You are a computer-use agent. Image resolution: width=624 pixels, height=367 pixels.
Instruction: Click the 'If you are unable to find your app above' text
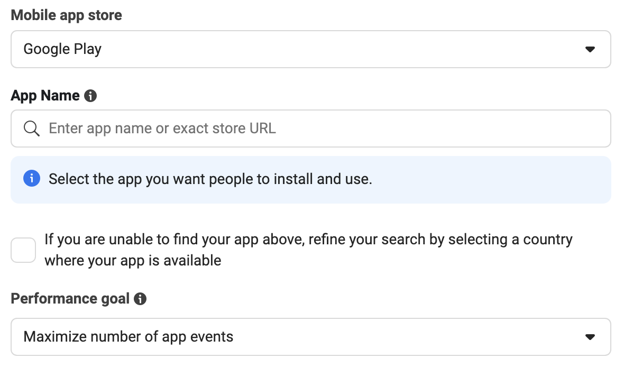[175, 239]
